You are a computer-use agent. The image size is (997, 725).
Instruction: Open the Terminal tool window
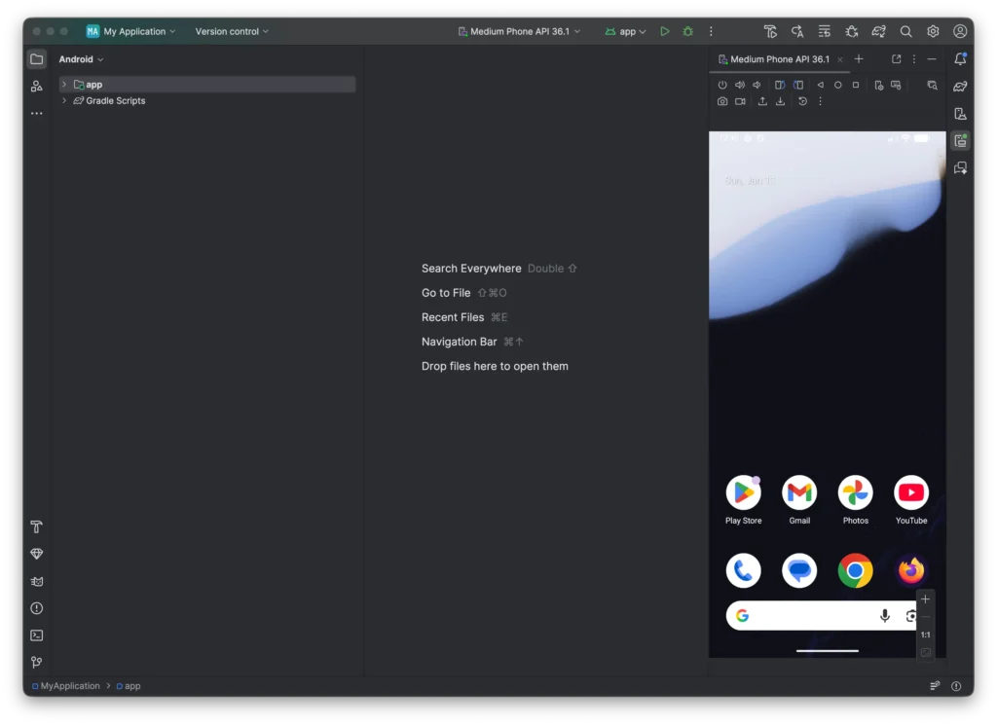coord(36,635)
